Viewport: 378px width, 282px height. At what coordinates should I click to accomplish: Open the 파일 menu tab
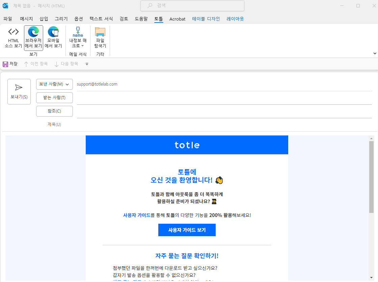tap(8, 19)
